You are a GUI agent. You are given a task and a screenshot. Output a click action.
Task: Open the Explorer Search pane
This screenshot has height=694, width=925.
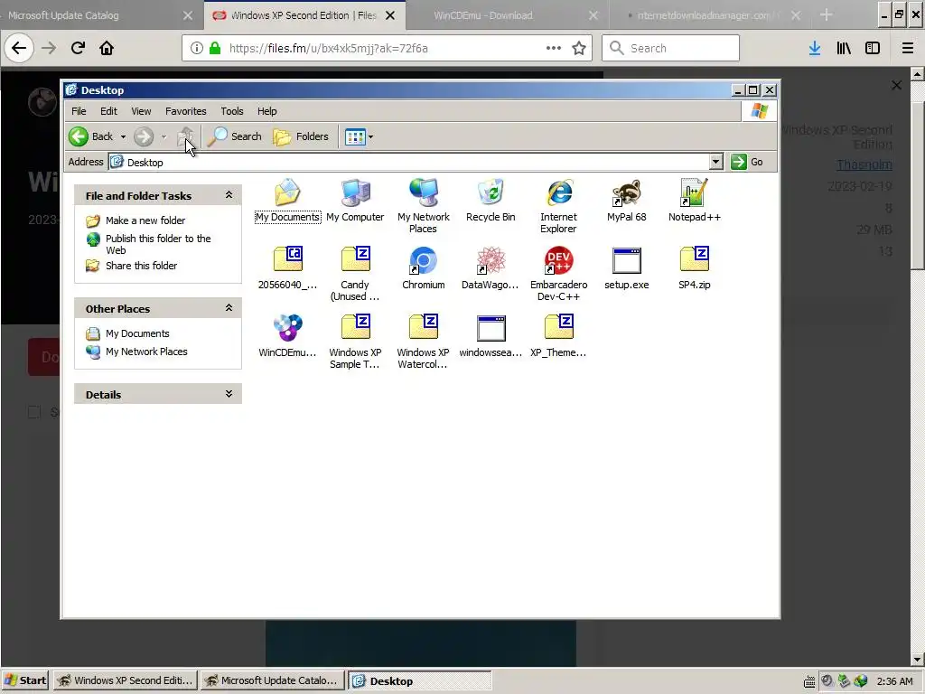[x=234, y=136]
